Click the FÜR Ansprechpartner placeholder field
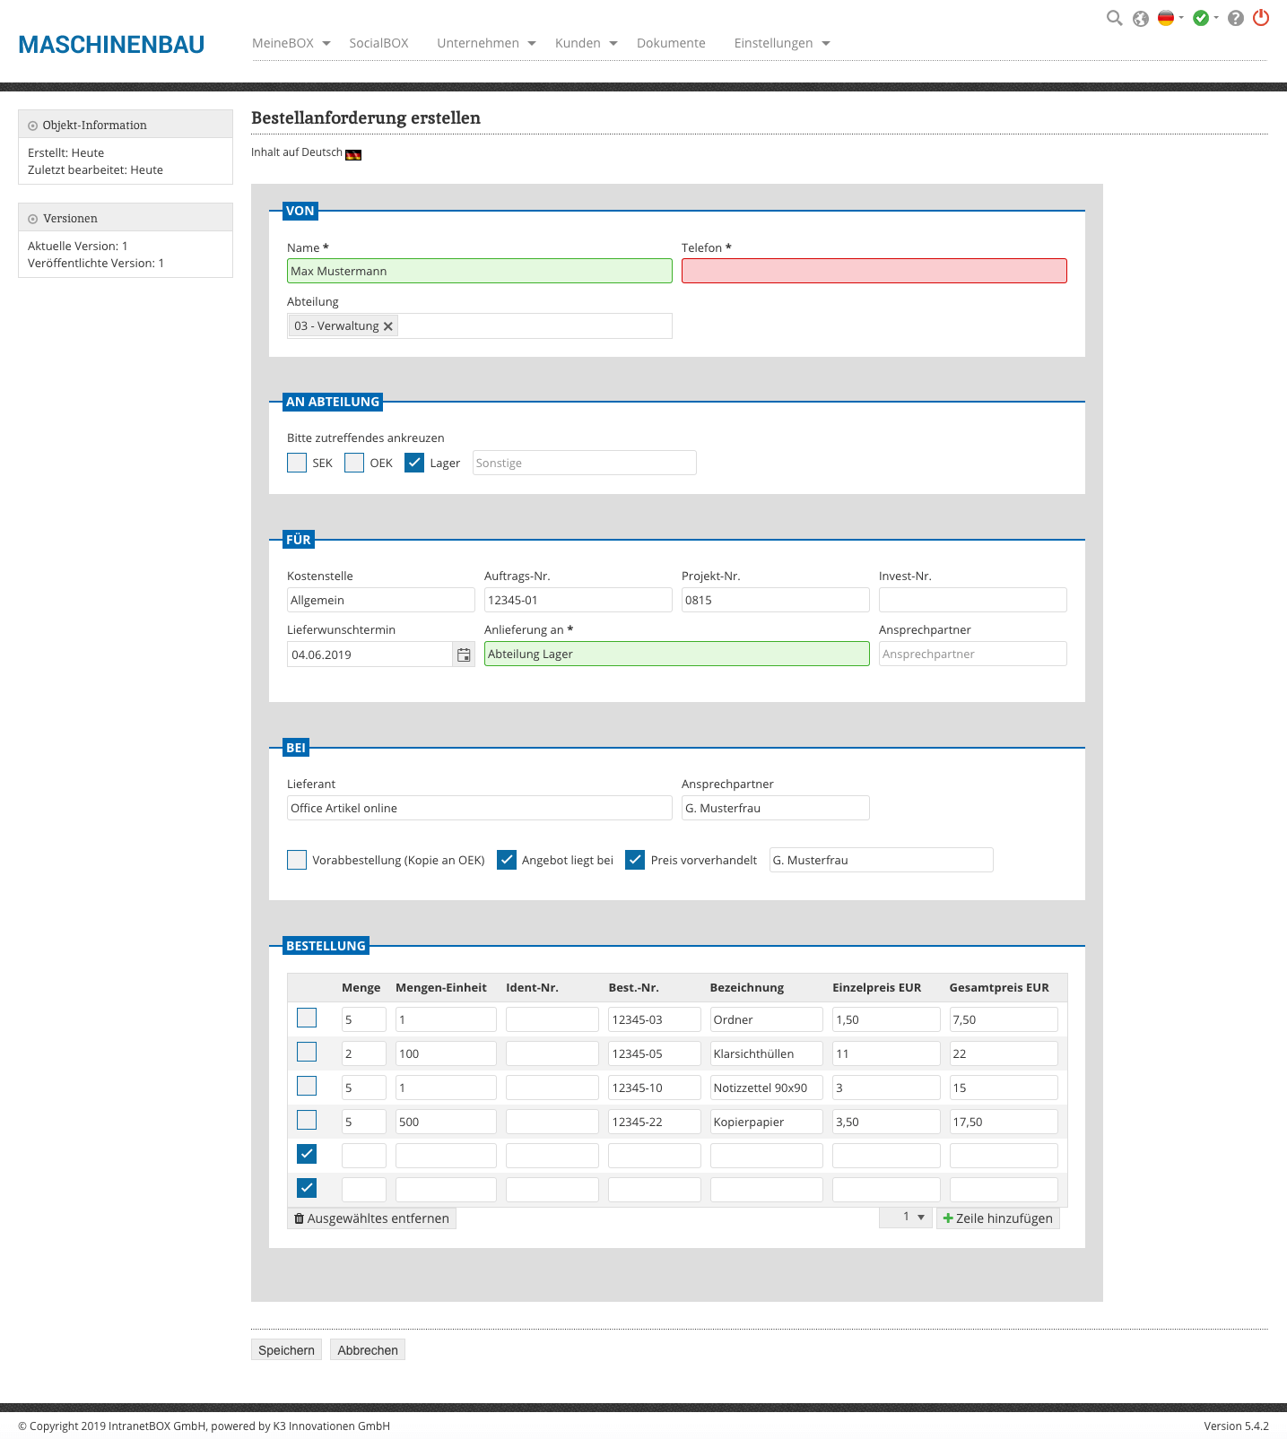The width and height of the screenshot is (1287, 1439). click(973, 654)
